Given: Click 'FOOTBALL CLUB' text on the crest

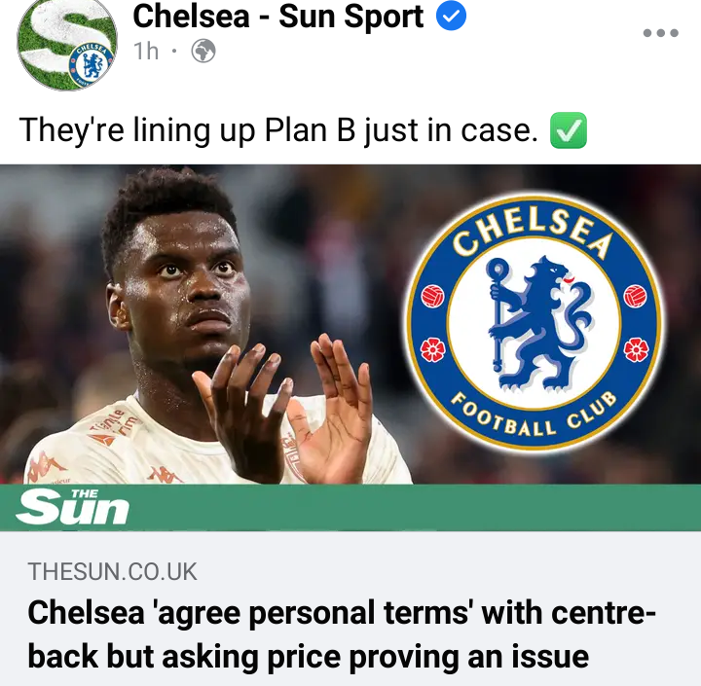Looking at the screenshot, I should click(534, 415).
